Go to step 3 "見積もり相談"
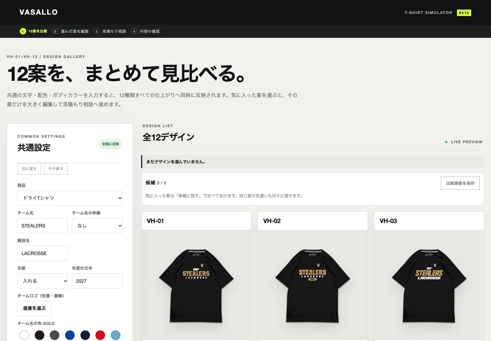The height and width of the screenshot is (341, 491). pos(110,31)
